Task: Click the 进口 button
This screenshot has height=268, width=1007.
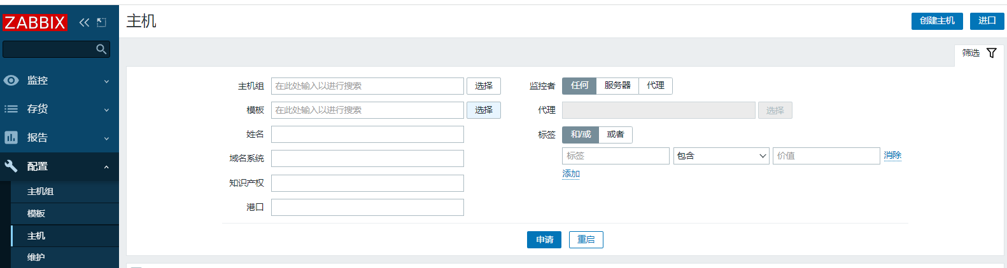Action: (987, 21)
